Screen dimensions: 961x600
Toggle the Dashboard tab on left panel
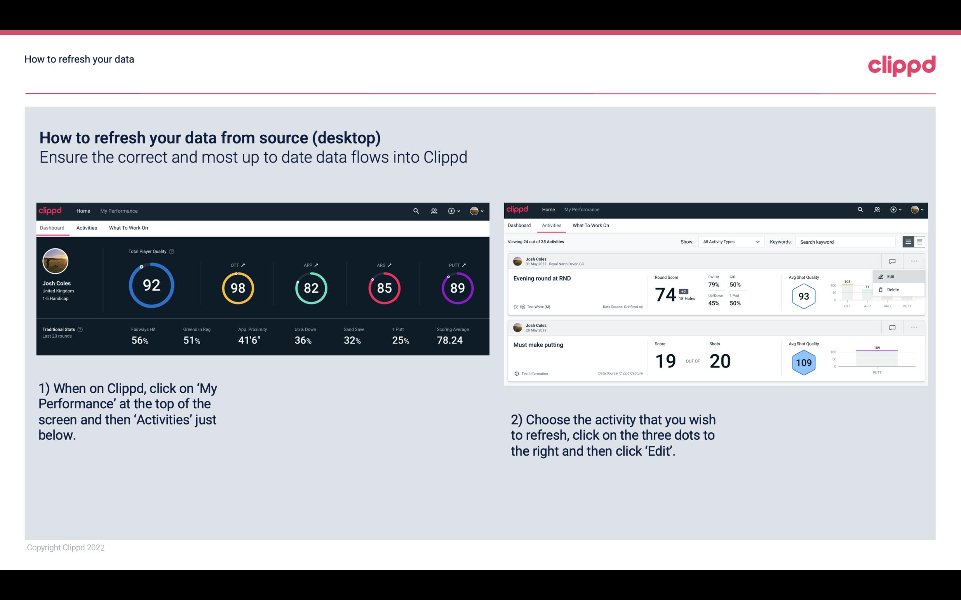coord(52,227)
